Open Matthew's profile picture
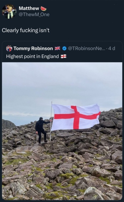124x202 pixels. (9, 12)
